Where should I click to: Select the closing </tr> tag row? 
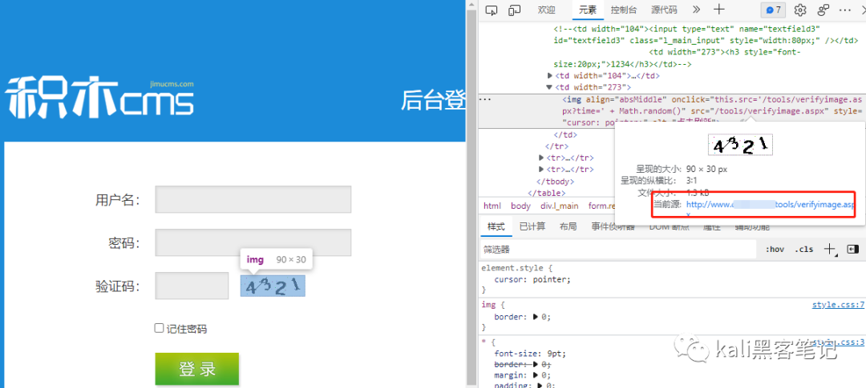[x=557, y=146]
